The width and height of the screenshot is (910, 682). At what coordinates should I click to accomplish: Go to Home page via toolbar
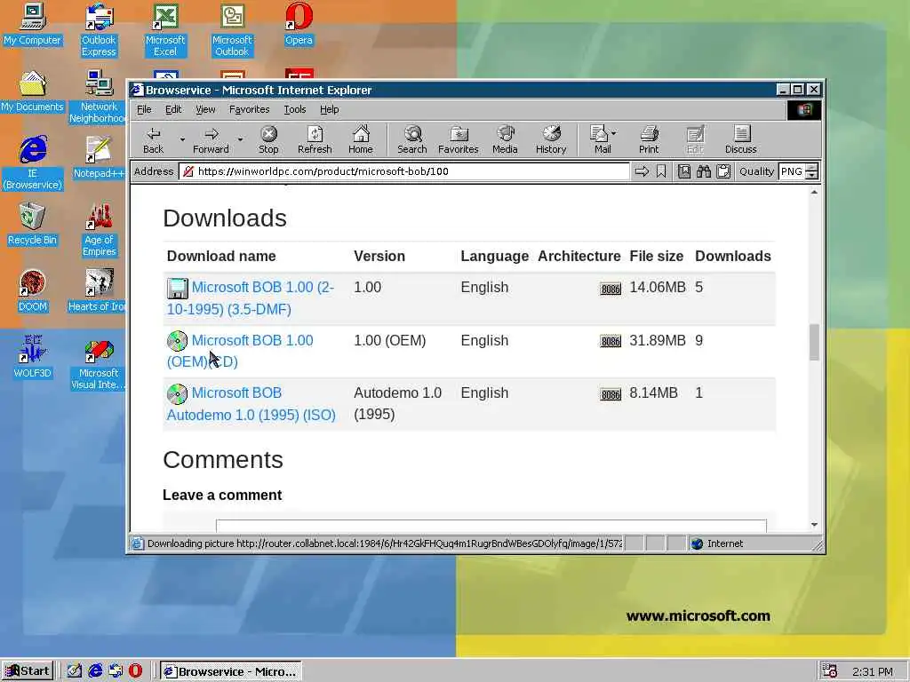tap(361, 139)
